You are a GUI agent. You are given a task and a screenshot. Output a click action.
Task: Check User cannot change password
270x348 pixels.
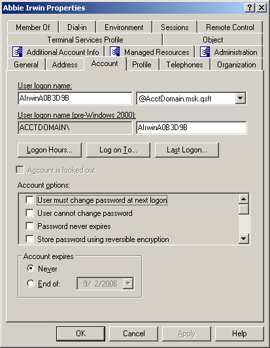29,213
